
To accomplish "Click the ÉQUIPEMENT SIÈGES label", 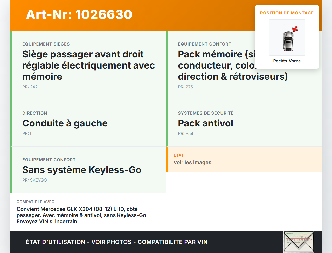I will 46,44.
